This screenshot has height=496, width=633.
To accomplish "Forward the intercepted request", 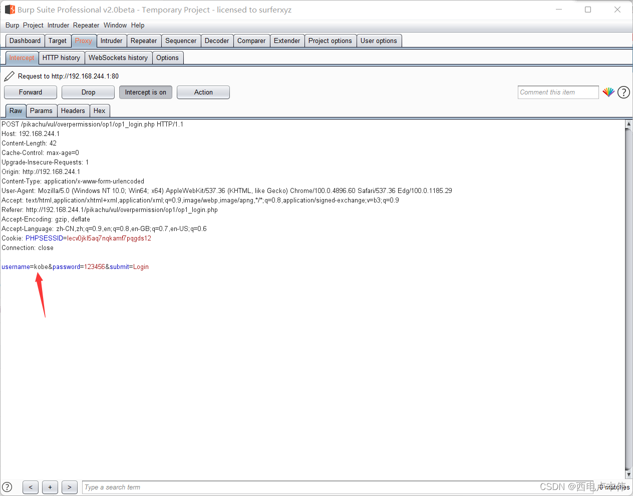I will click(x=31, y=92).
